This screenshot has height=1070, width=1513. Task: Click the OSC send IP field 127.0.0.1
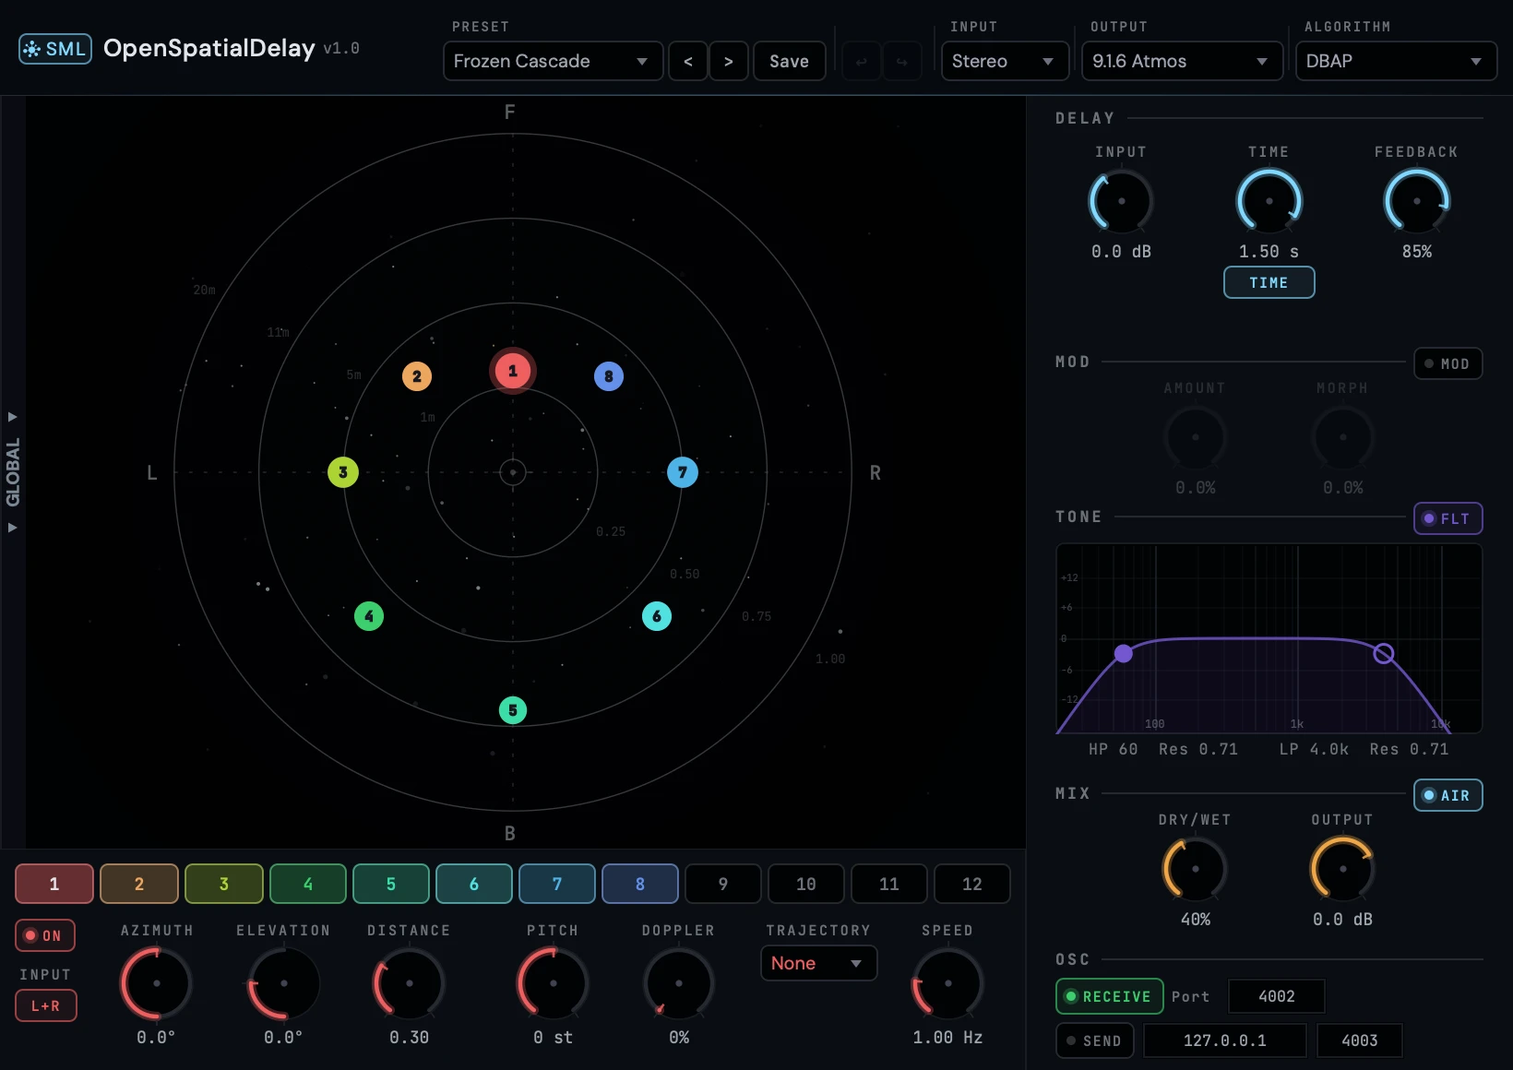click(x=1225, y=1040)
